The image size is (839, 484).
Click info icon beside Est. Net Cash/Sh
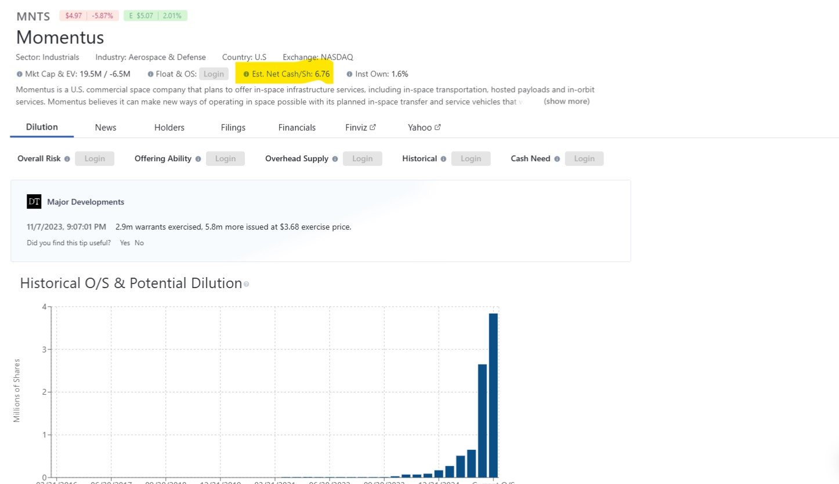coord(246,74)
